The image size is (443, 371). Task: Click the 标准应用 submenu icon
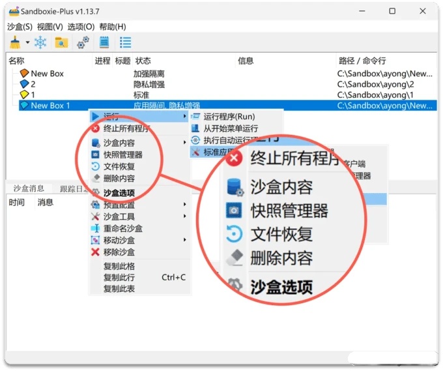coord(195,152)
